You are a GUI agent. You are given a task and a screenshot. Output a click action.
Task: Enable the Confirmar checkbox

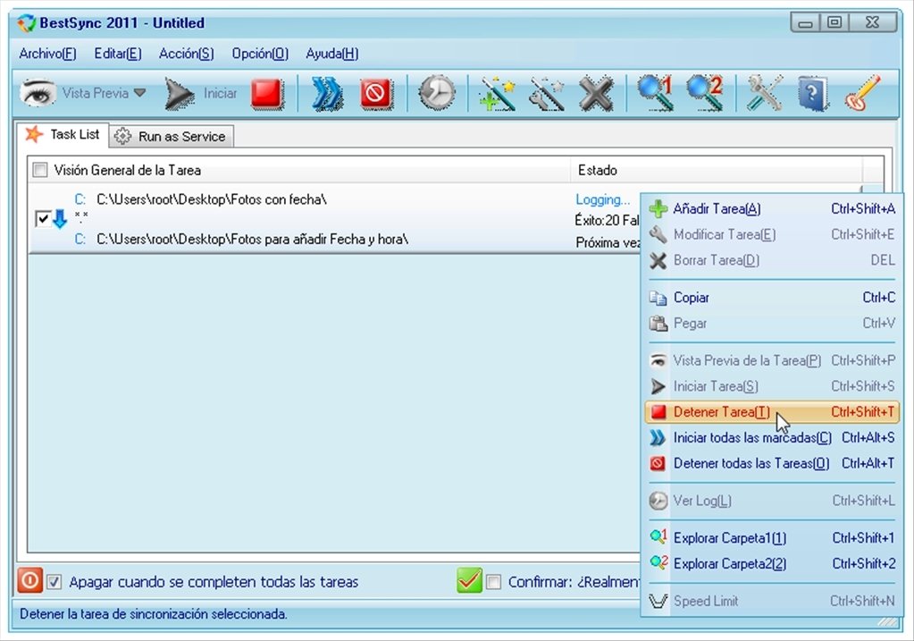[493, 581]
